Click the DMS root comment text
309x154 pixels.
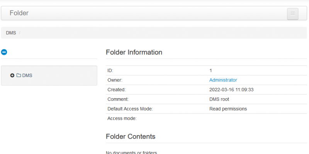tap(219, 99)
